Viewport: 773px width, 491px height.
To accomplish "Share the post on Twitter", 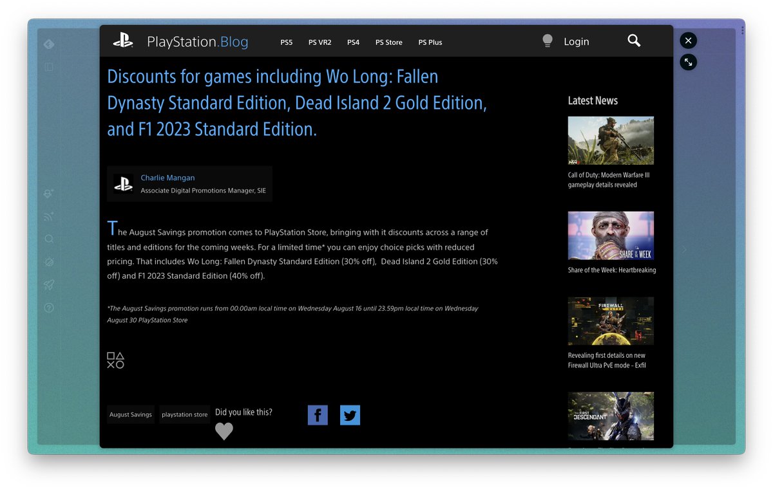I will [x=350, y=415].
